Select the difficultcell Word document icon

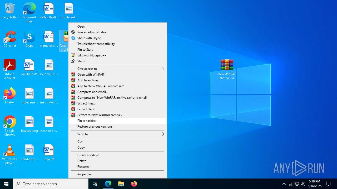pyautogui.click(x=49, y=11)
